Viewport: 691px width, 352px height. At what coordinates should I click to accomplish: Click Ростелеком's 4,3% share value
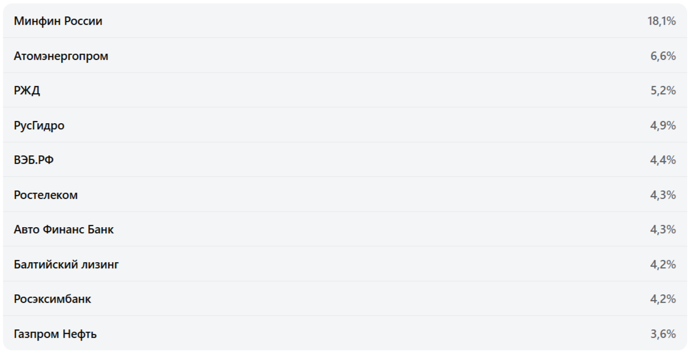point(663,195)
